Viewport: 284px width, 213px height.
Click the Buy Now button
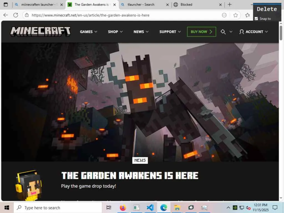click(x=201, y=32)
